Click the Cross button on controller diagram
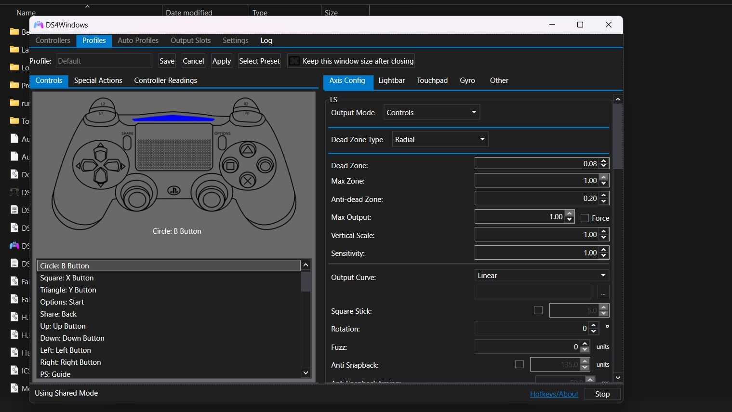 (248, 181)
